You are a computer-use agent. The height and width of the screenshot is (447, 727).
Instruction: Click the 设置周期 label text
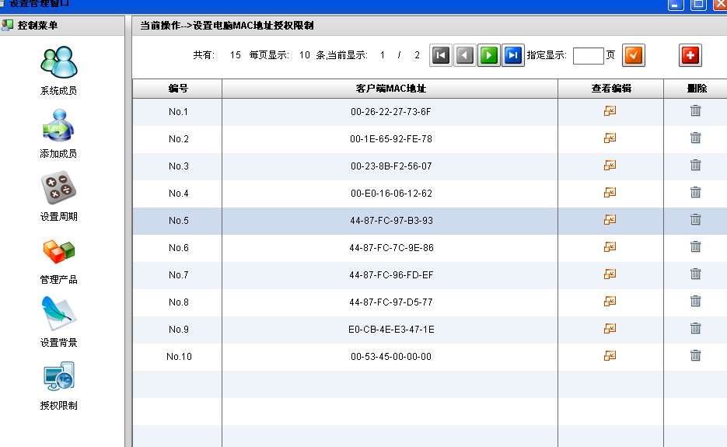(x=59, y=217)
